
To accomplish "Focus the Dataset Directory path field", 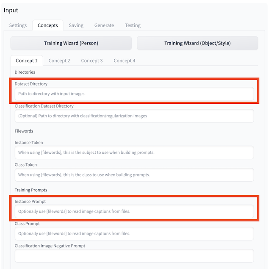I will tap(134, 94).
